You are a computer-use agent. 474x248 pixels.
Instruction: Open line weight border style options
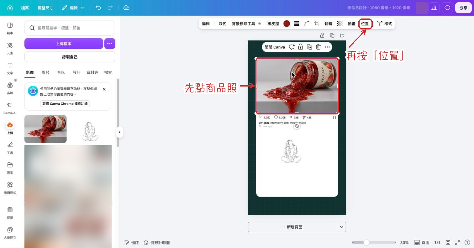pyautogui.click(x=297, y=24)
